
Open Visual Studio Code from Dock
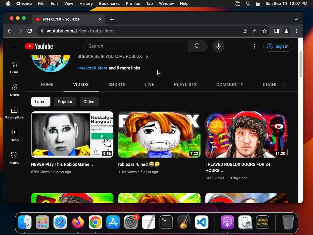click(202, 222)
